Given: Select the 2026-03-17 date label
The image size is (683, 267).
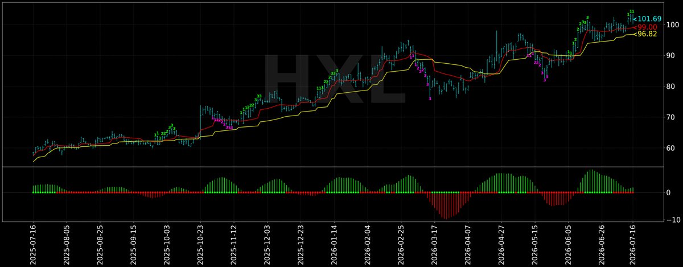Looking at the screenshot, I should click(x=434, y=244).
